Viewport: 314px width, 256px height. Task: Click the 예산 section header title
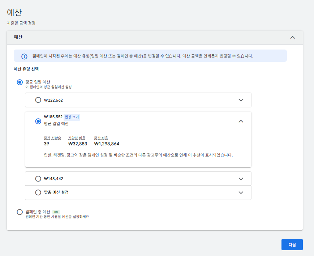(18, 37)
